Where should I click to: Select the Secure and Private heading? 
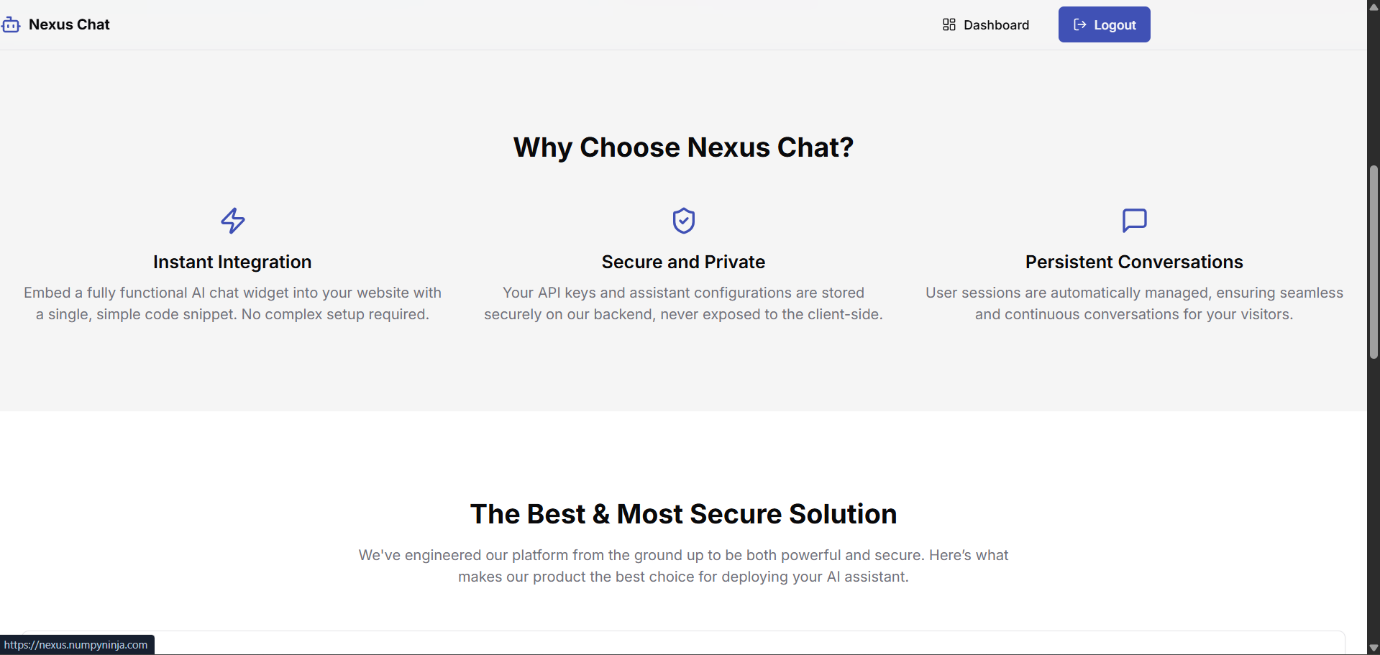pos(683,262)
